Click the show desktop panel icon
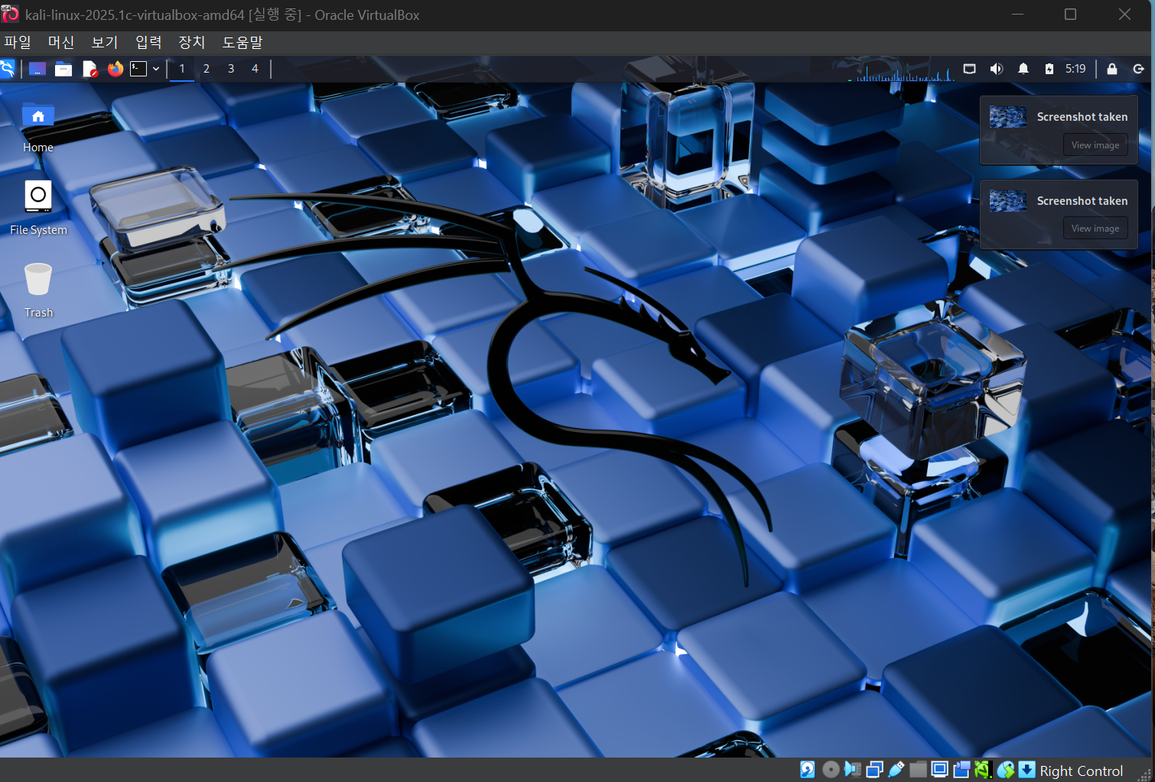1155x782 pixels. tap(37, 69)
